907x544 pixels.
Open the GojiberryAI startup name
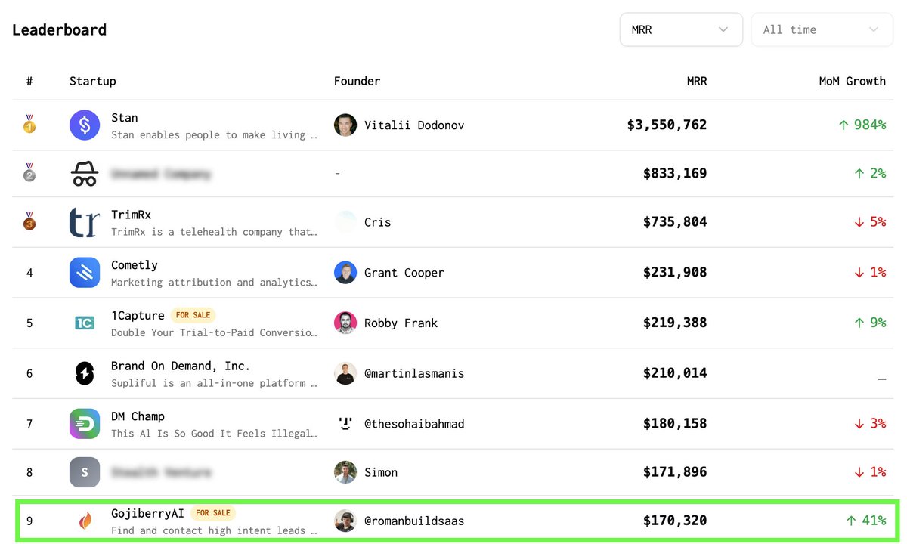(147, 513)
